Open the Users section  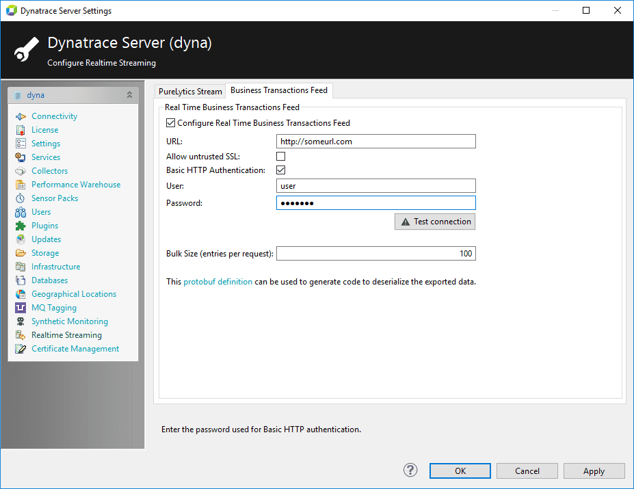coord(41,212)
